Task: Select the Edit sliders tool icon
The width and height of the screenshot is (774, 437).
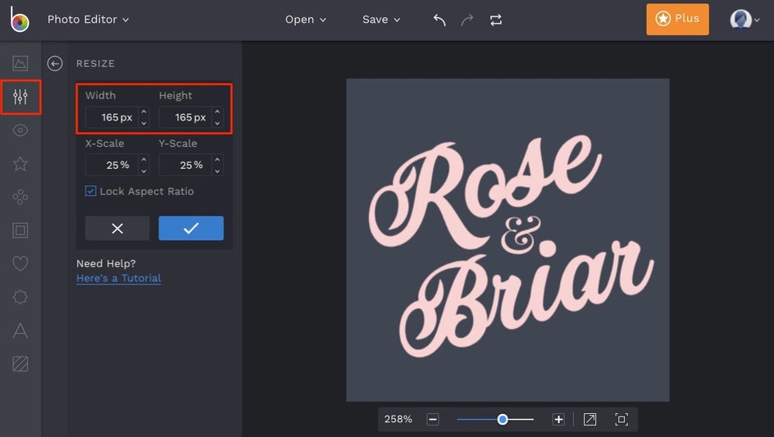Action: pos(20,98)
